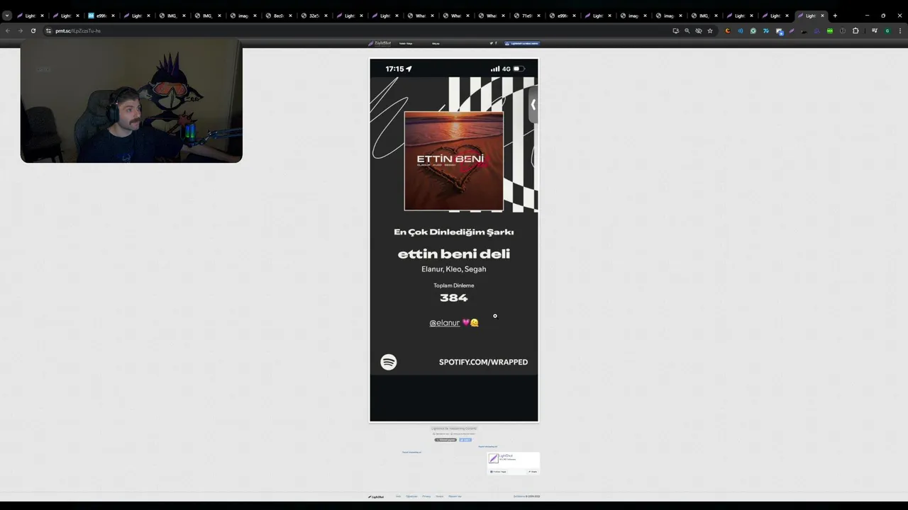This screenshot has width=908, height=510.
Task: Click the Lightshot logo in the footer
Action: pyautogui.click(x=376, y=497)
